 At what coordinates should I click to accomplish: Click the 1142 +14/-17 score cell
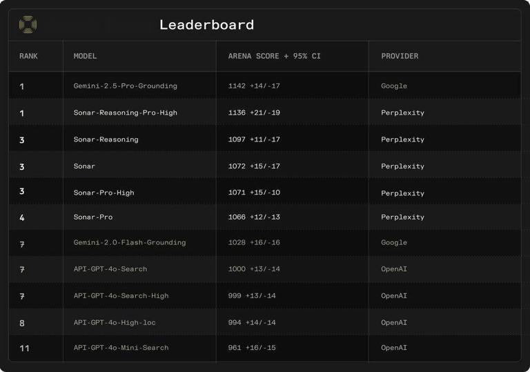pos(254,86)
